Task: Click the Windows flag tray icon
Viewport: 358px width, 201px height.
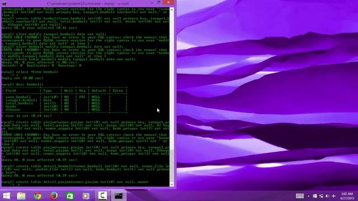Action: click(315, 196)
